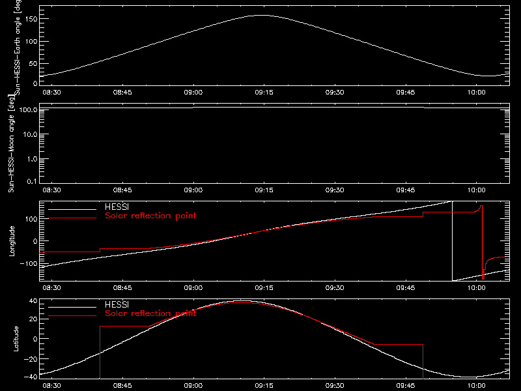The width and height of the screenshot is (521, 391).
Task: Click "09:15" under the Earth angle plot
Action: point(264,93)
